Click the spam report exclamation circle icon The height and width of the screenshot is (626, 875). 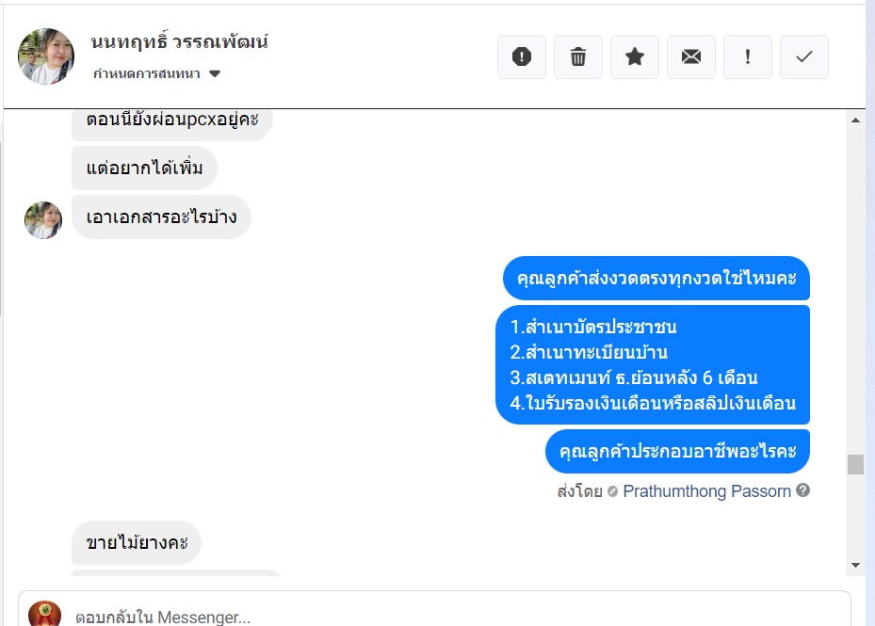pyautogui.click(x=521, y=56)
